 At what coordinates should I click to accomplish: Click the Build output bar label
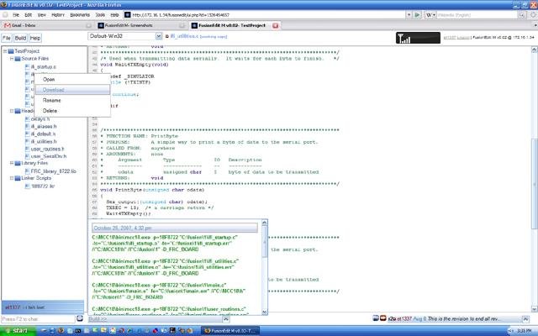point(98,319)
